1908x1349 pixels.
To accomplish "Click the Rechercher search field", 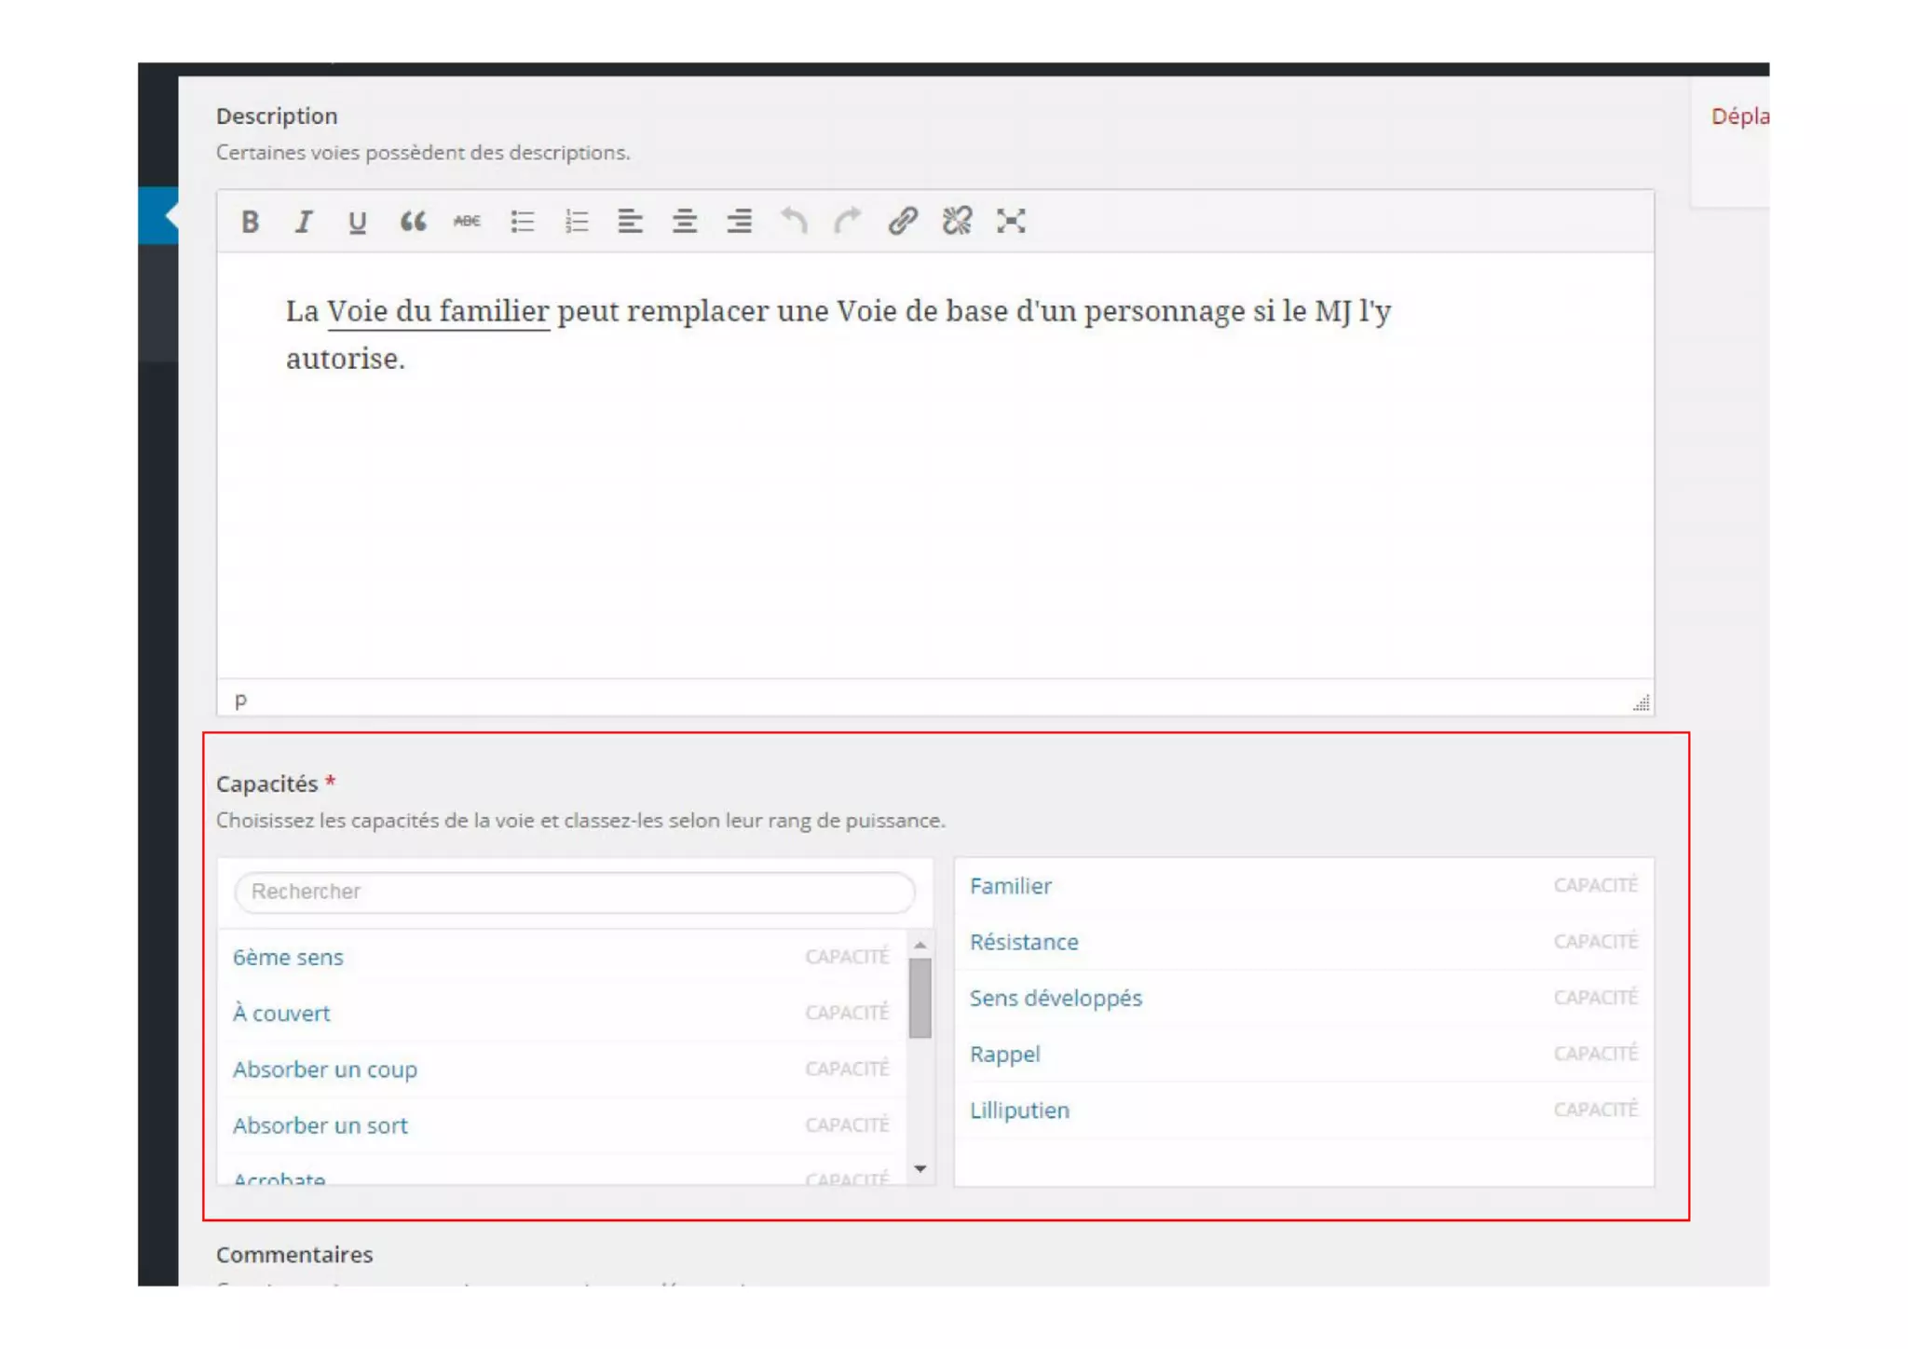I will 574,892.
